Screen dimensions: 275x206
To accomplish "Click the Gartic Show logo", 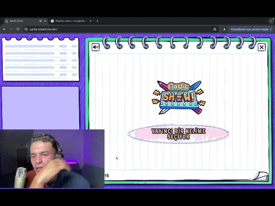I will click(178, 97).
